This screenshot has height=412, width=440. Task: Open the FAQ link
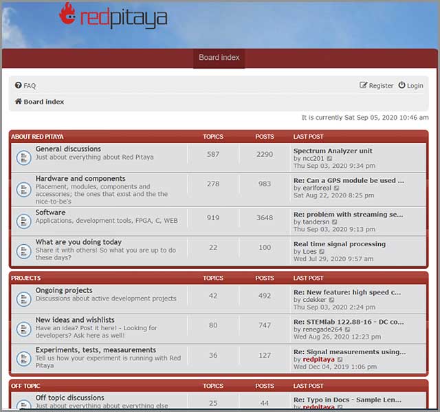[x=30, y=85]
